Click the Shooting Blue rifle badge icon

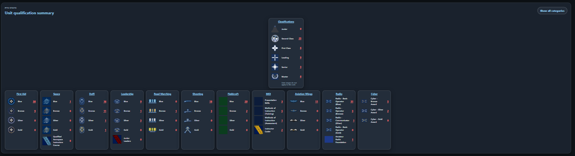click(188, 101)
